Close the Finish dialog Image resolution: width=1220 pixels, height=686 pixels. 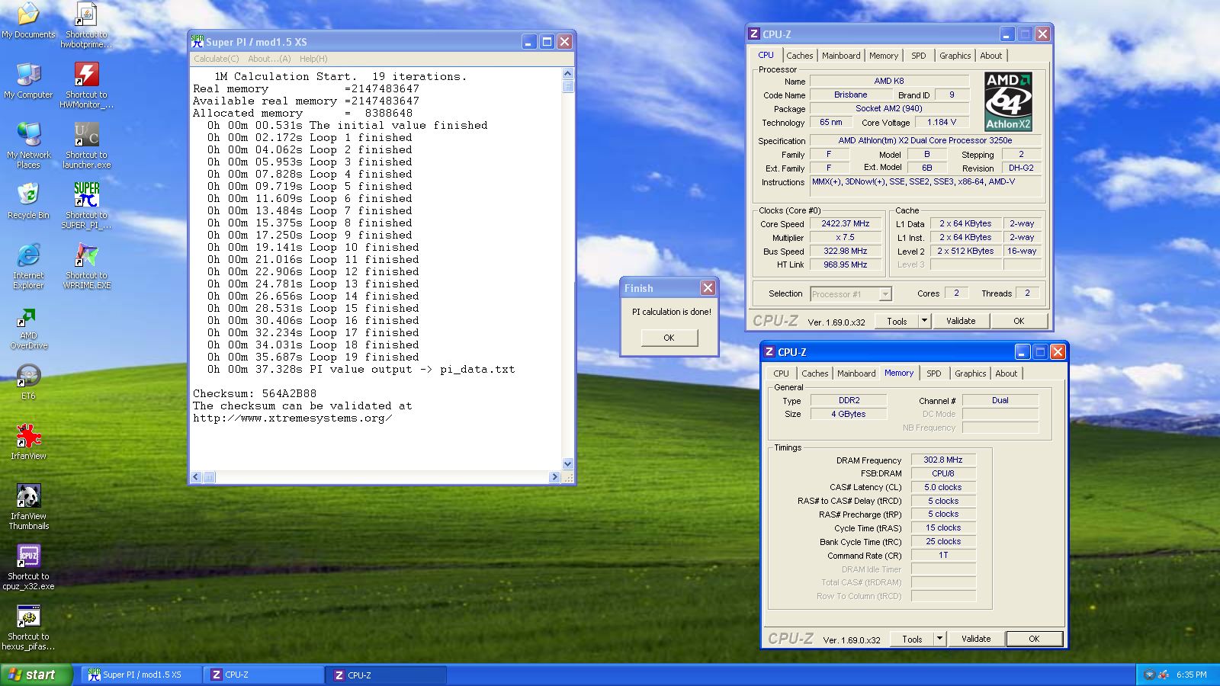click(708, 287)
